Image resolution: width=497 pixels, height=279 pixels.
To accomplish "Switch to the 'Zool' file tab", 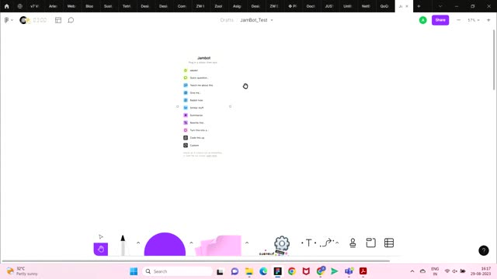I will coord(218,6).
